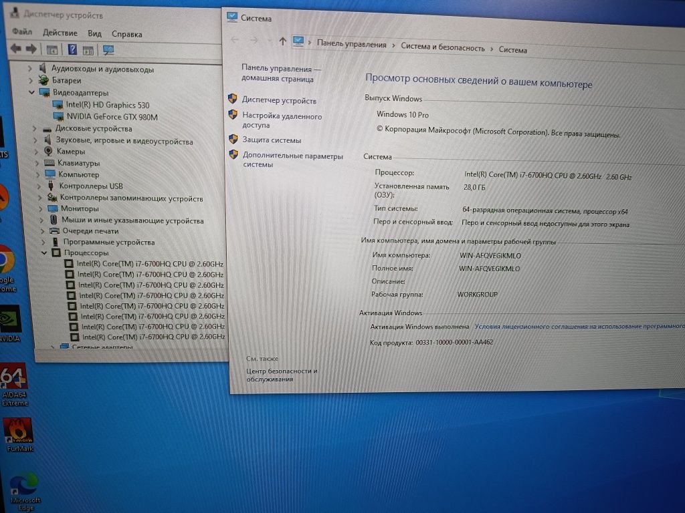Screen dimensions: 685x513
Task: Click the Система breadcrumb segment
Action: coord(513,49)
